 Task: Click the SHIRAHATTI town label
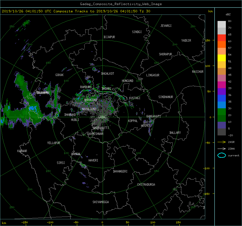pos(101,128)
